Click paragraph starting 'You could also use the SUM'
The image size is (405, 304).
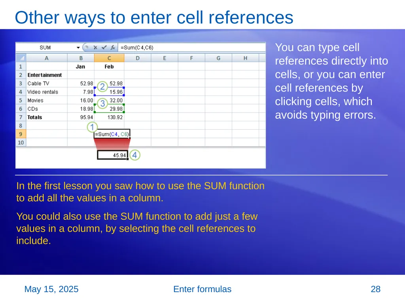(x=137, y=228)
